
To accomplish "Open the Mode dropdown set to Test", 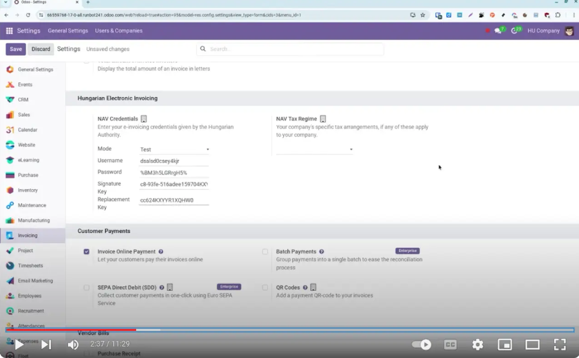I will click(174, 149).
